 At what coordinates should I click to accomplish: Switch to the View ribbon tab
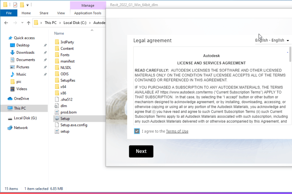[61, 13]
